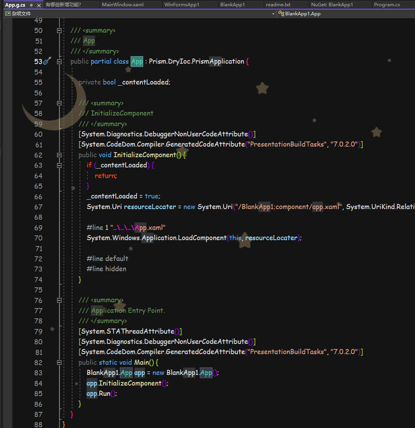This screenshot has height=428, width=415.
Task: Open the breadcrumb dropdown arrow before BlankApp1.App
Action: pos(273,13)
